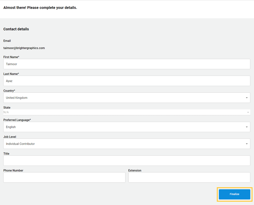Image resolution: width=254 pixels, height=205 pixels.
Task: Open the Preferred Language dropdown
Action: (x=126, y=127)
